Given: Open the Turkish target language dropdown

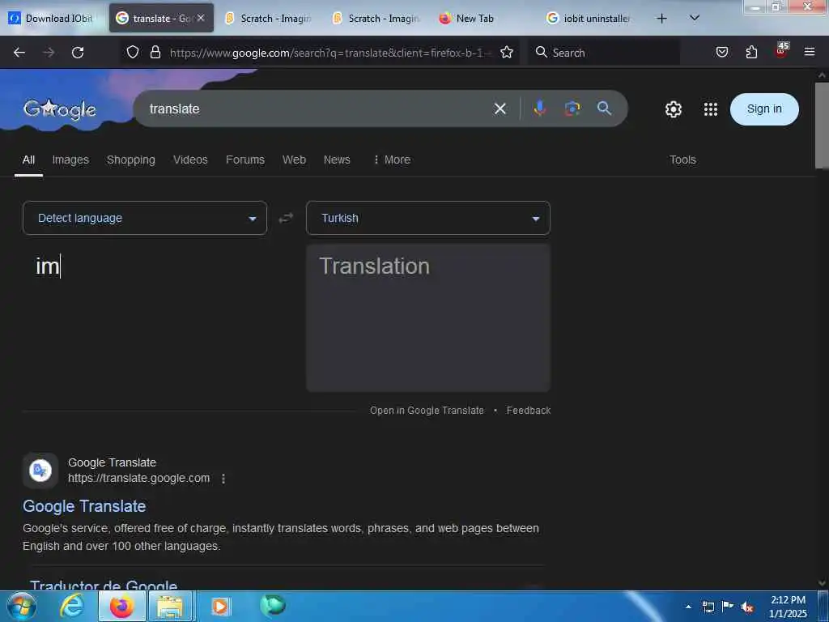Looking at the screenshot, I should point(427,218).
